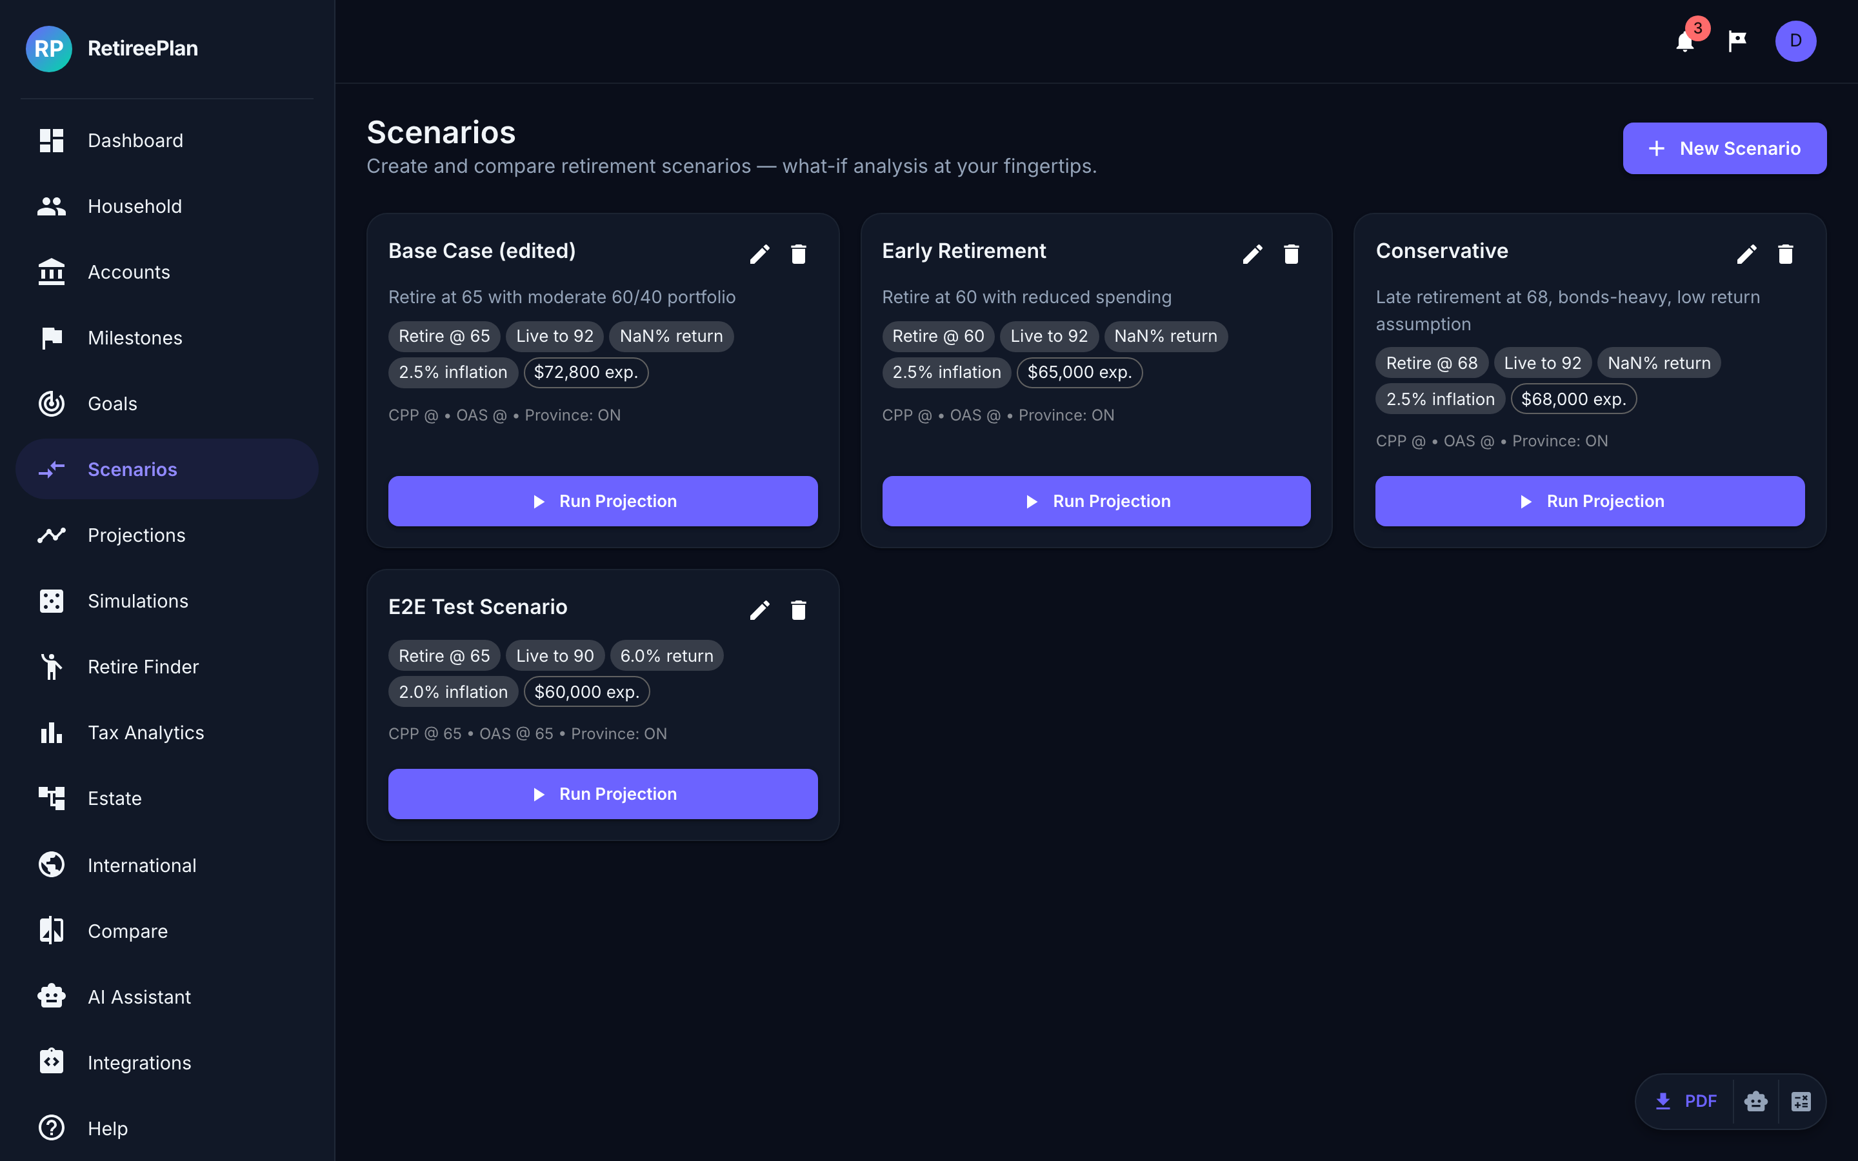This screenshot has height=1161, width=1858.
Task: Open the AI robot icon in floating bar
Action: [1756, 1101]
